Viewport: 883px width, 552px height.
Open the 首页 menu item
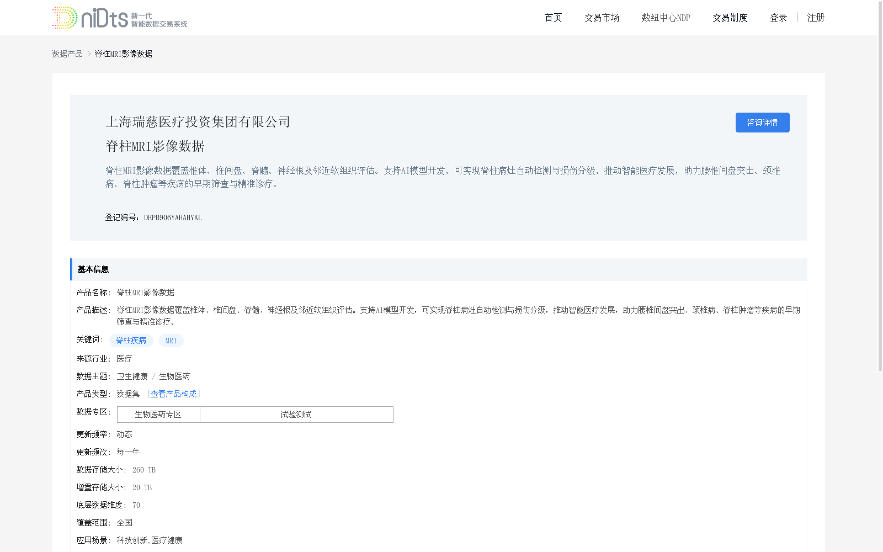(x=553, y=18)
